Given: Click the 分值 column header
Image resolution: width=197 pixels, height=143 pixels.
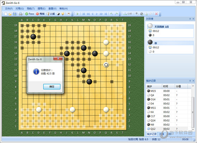Looking at the screenshot, I should pyautogui.click(x=181, y=86).
